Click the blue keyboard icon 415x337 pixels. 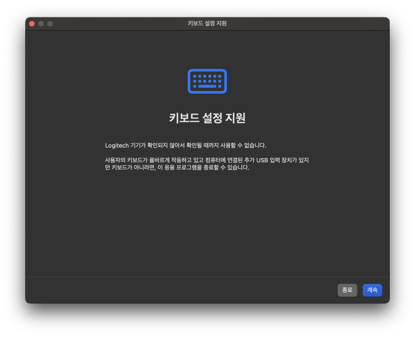tap(207, 81)
